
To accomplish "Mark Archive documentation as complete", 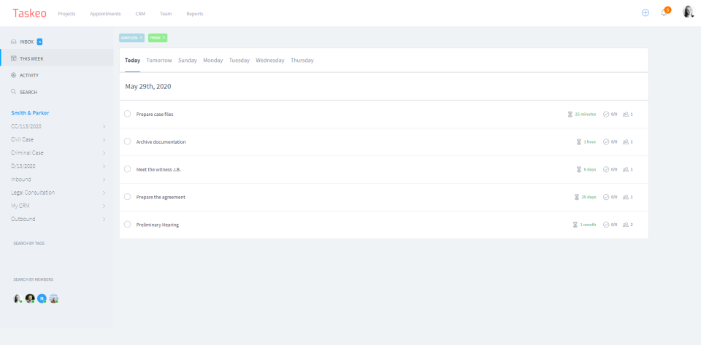I will click(x=127, y=142).
